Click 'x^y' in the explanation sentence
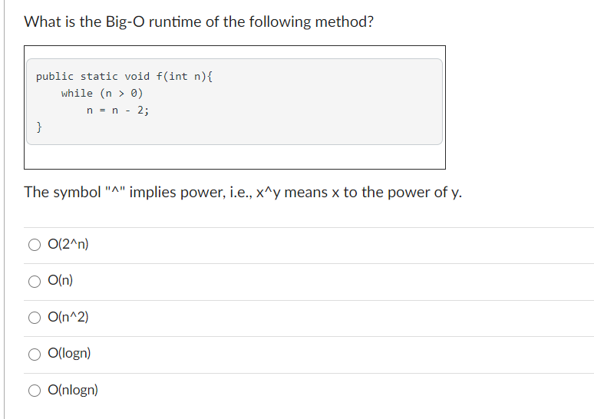 click(269, 193)
